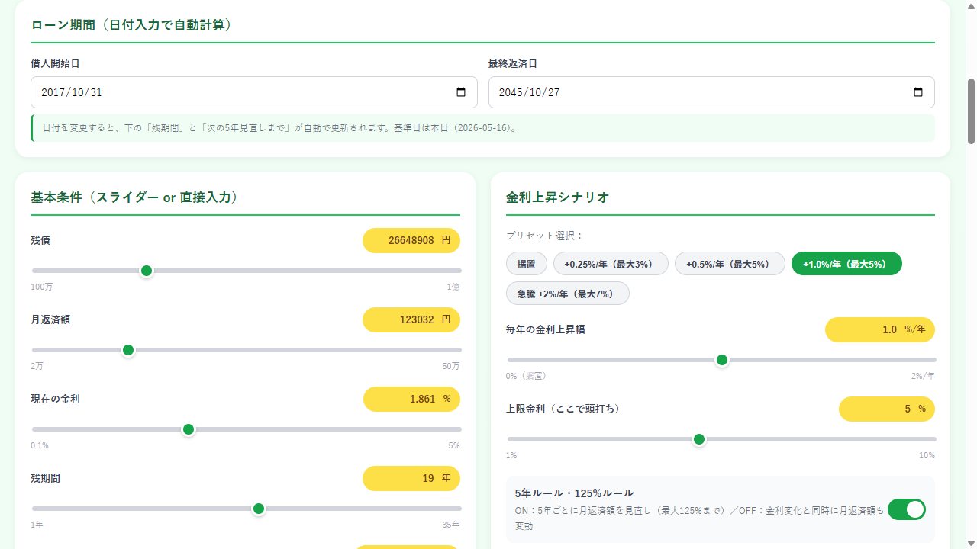The height and width of the screenshot is (549, 977).
Task: Select the 据置 preset
Action: 527,264
